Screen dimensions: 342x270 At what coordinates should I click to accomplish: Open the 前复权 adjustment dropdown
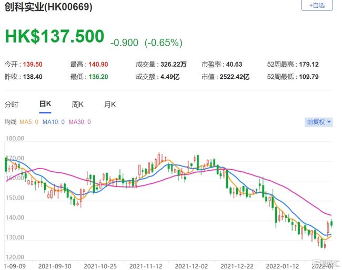[318, 122]
